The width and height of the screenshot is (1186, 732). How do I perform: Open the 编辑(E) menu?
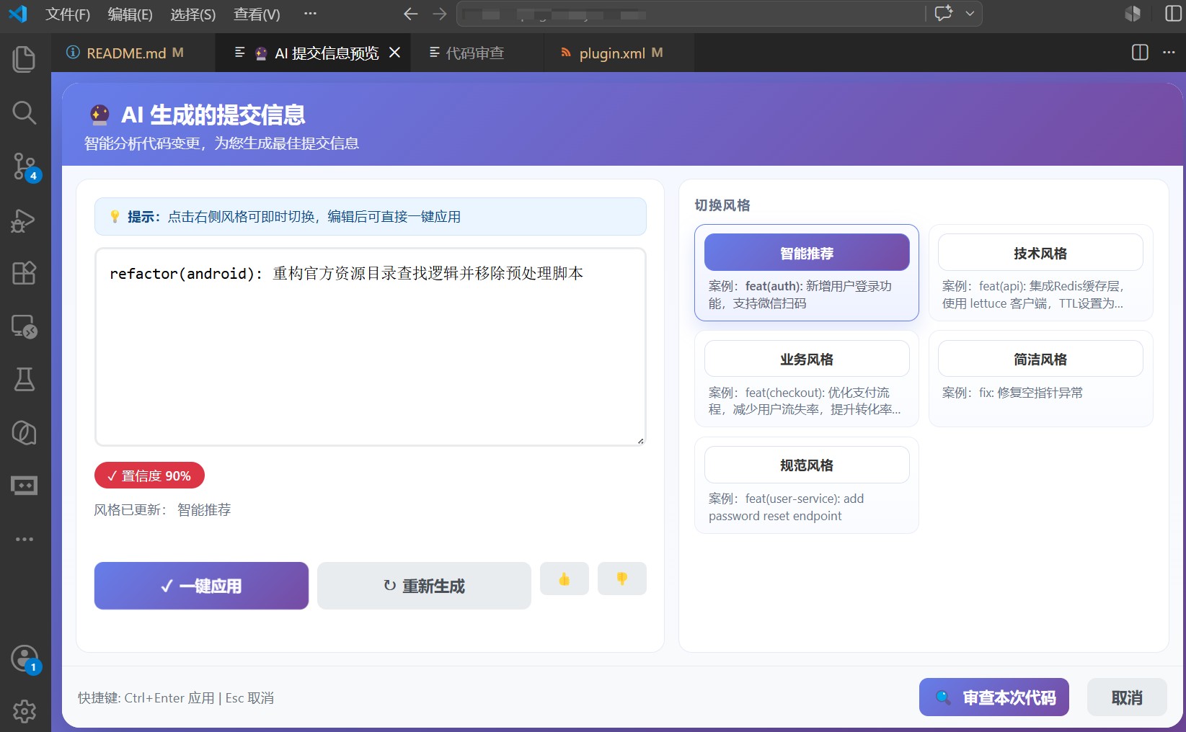click(x=130, y=14)
